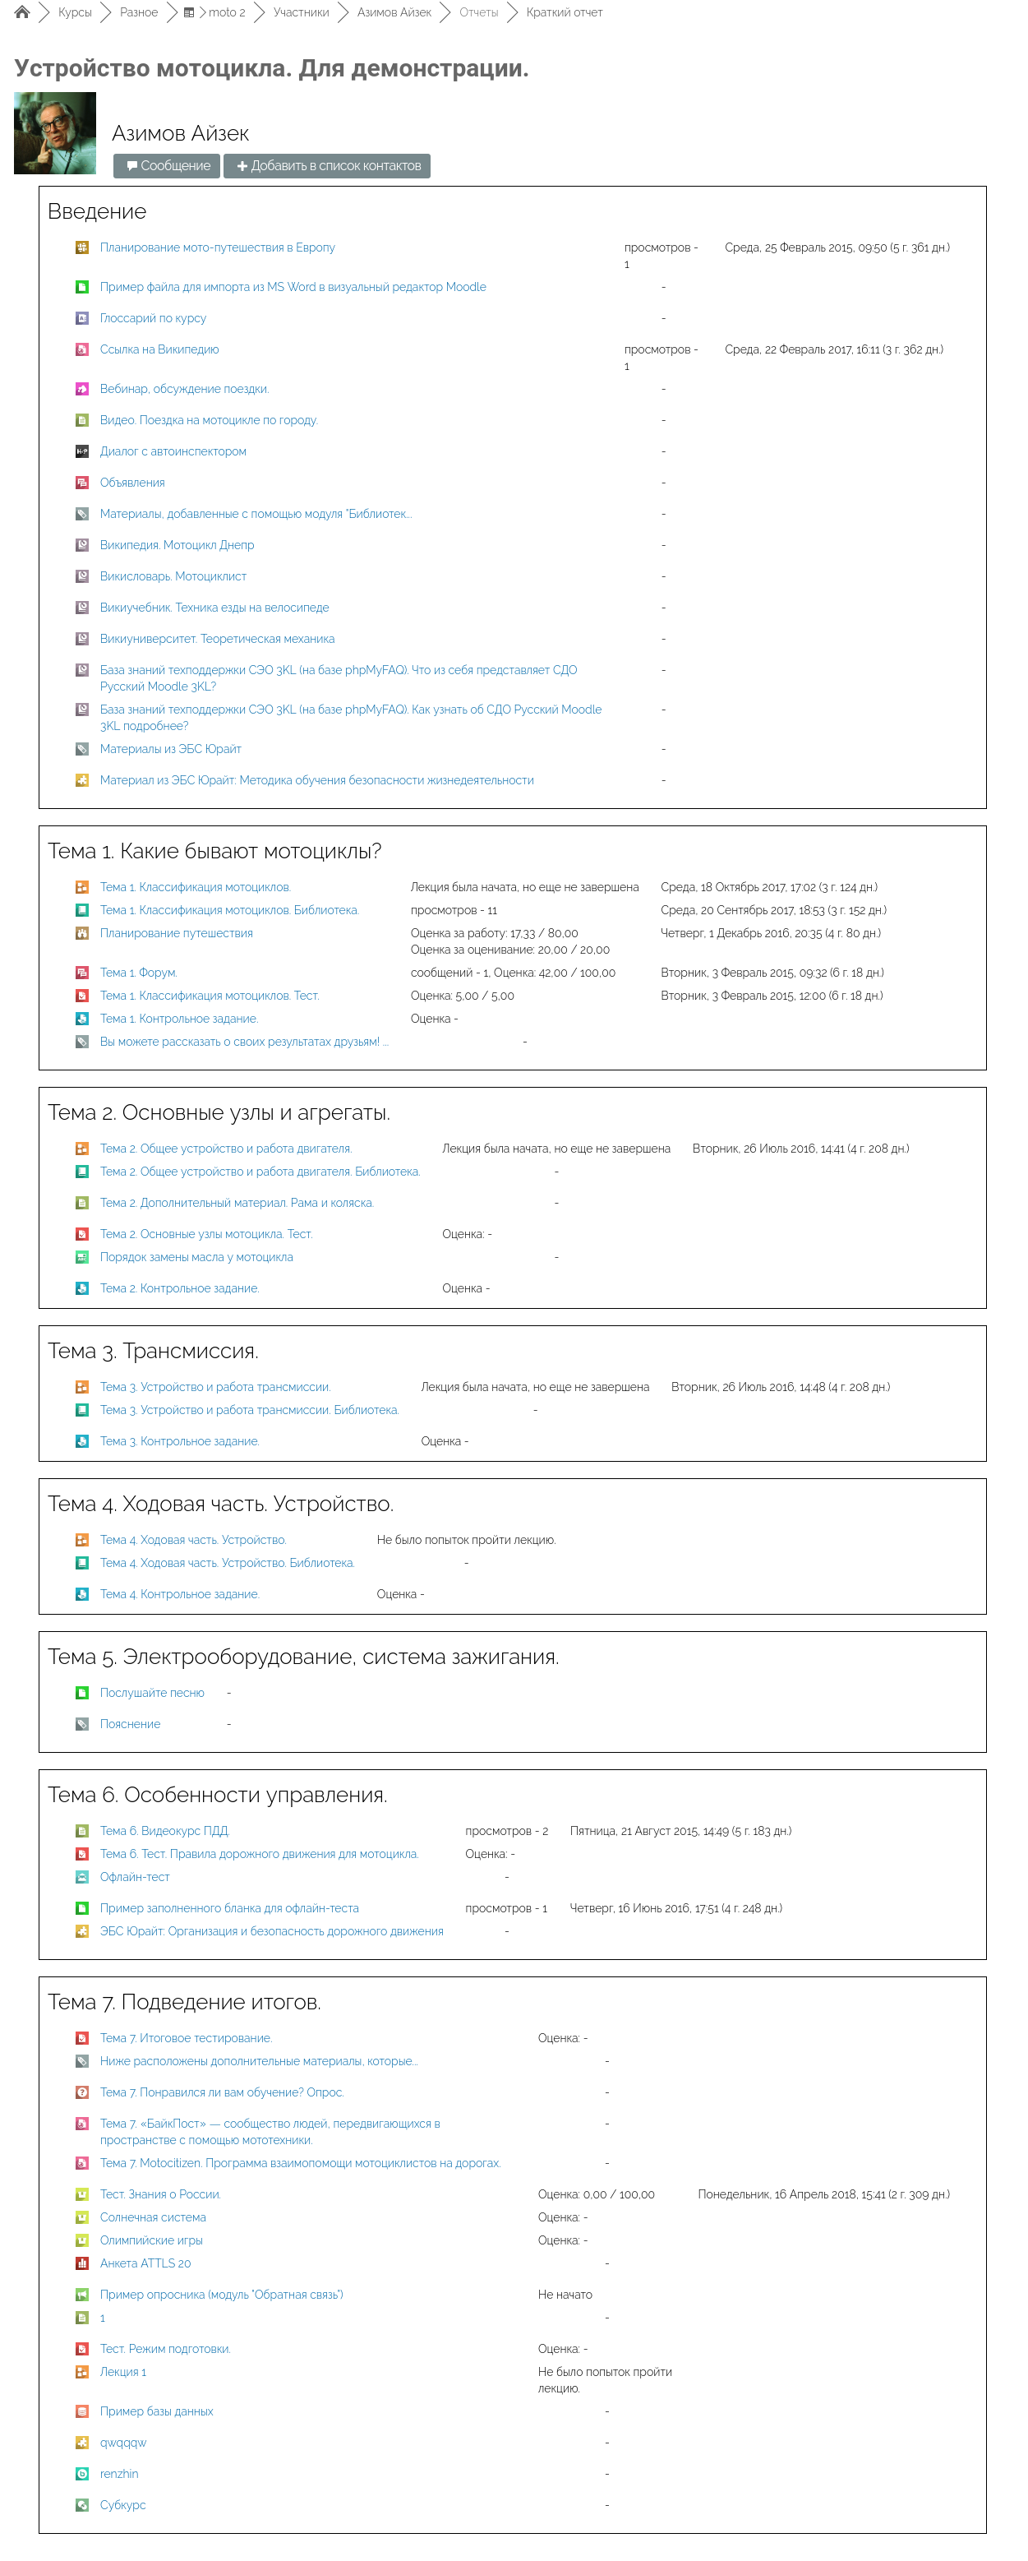Go to Курсы in the breadcrumb
This screenshot has height=2561, width=1028.
(x=75, y=13)
